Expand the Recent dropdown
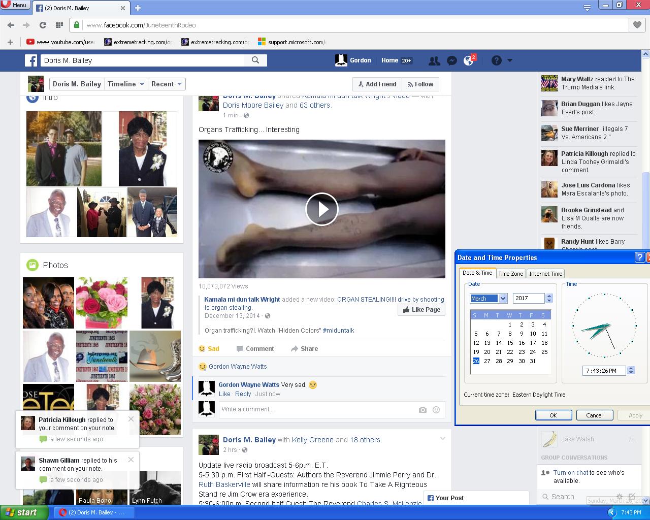The image size is (650, 520). click(167, 84)
